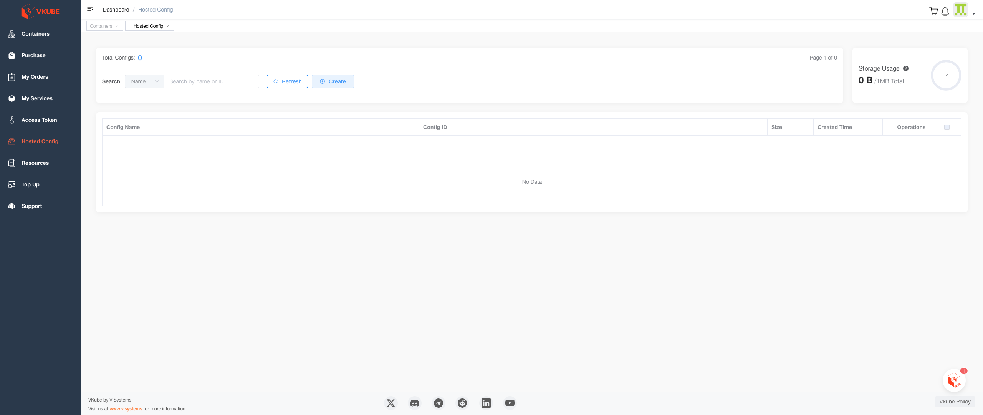Click the storage usage progress circle
983x415 pixels.
pos(946,75)
